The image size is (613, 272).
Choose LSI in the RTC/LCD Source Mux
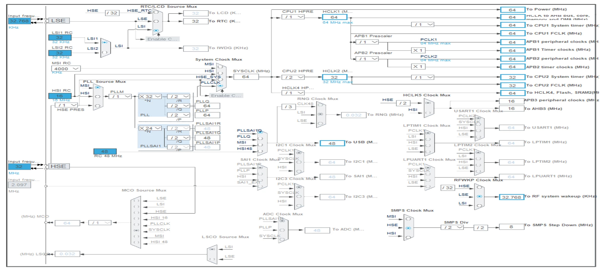pyautogui.click(x=156, y=31)
